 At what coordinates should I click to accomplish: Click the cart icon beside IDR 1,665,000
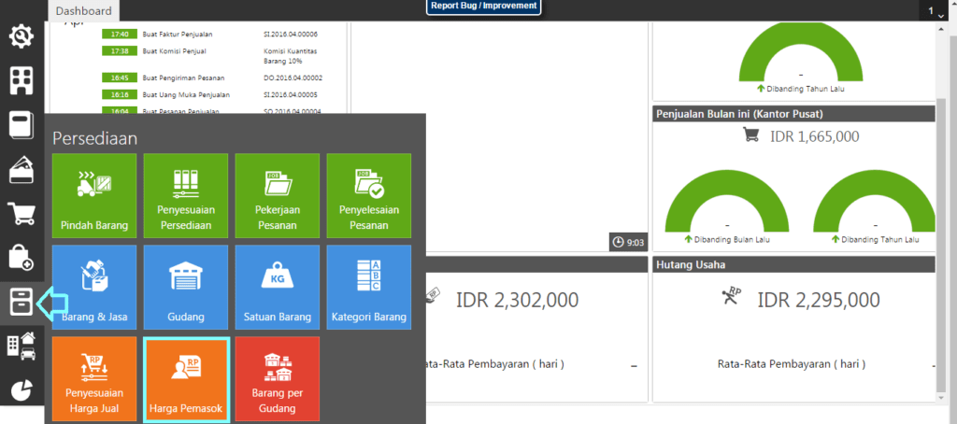(x=751, y=134)
